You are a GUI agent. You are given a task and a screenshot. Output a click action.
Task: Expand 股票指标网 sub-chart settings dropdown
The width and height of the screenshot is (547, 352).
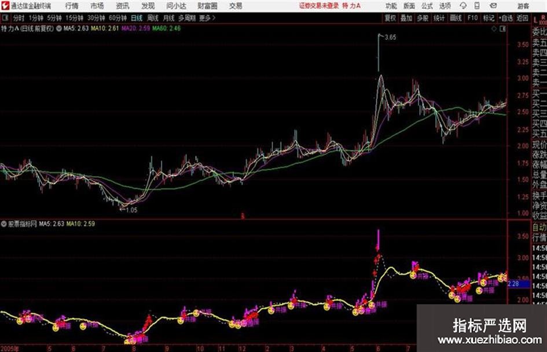tap(3, 224)
